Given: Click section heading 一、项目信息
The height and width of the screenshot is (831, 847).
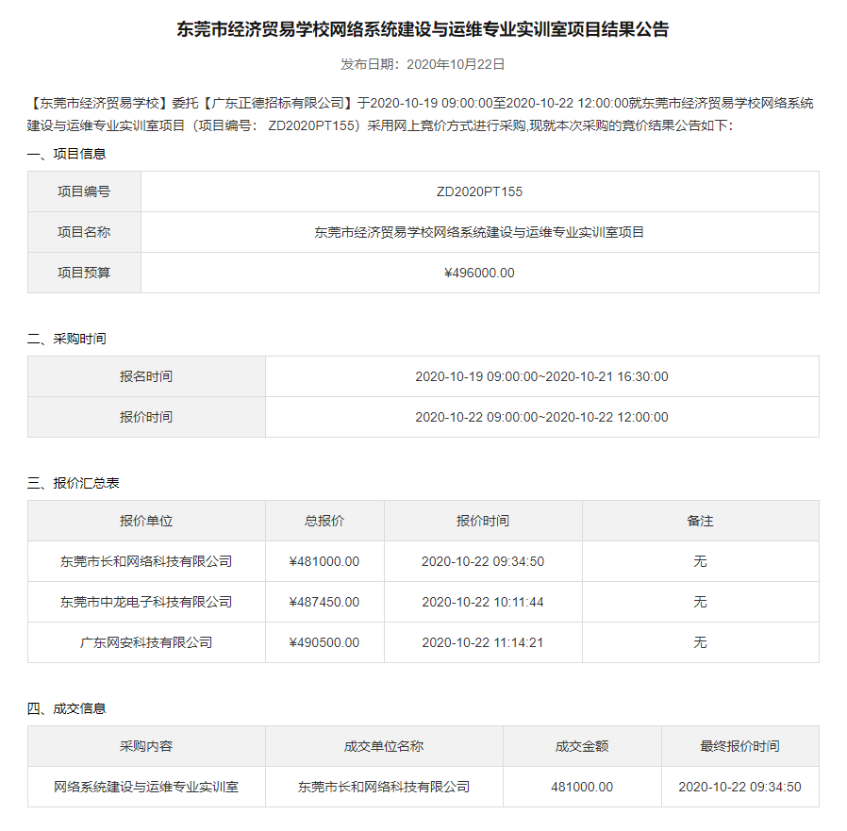Looking at the screenshot, I should pos(66,154).
